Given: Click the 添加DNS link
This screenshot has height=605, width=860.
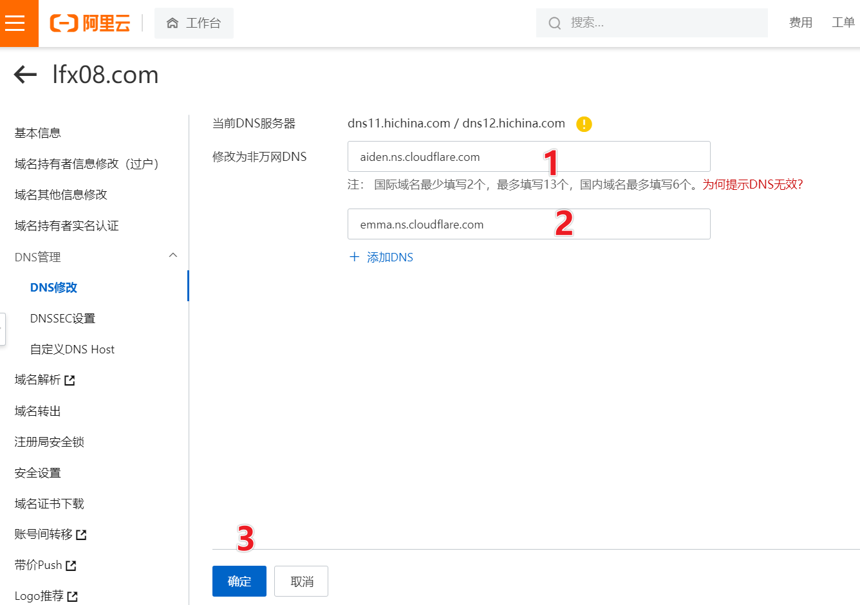Looking at the screenshot, I should click(x=390, y=257).
